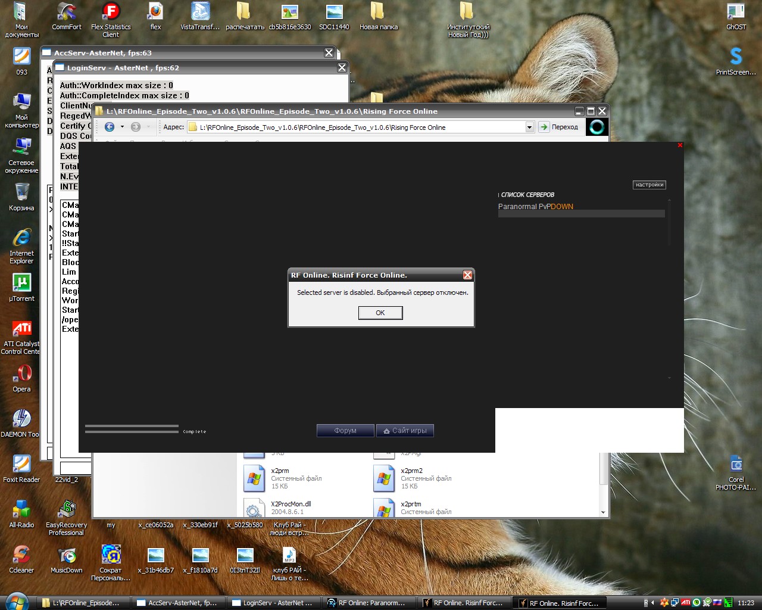Click the Переход go button

coord(559,127)
